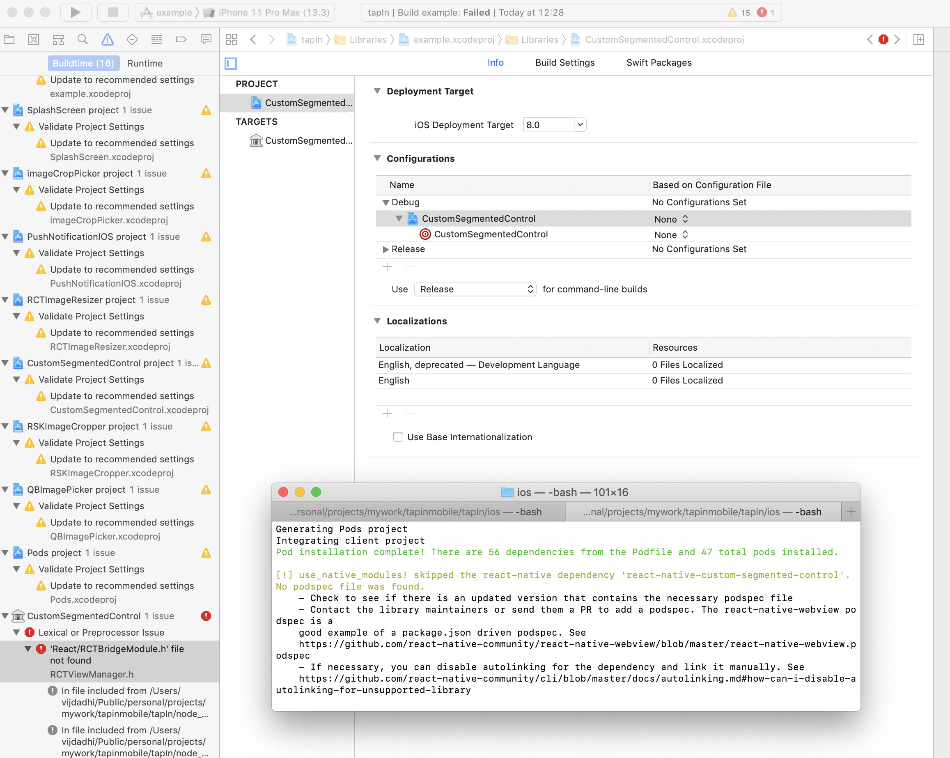This screenshot has height=758, width=950.
Task: Change the command-line builds configuration from Release
Action: 475,289
